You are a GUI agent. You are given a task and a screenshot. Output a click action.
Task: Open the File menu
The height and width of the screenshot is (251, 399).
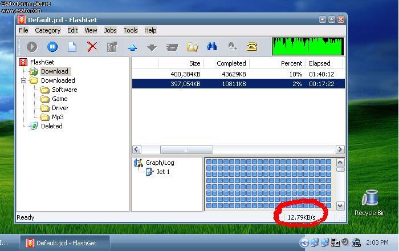(23, 30)
